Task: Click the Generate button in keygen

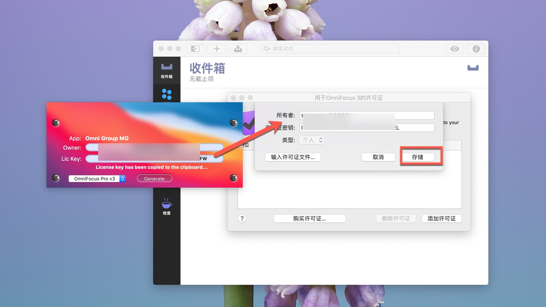Action: click(x=154, y=179)
